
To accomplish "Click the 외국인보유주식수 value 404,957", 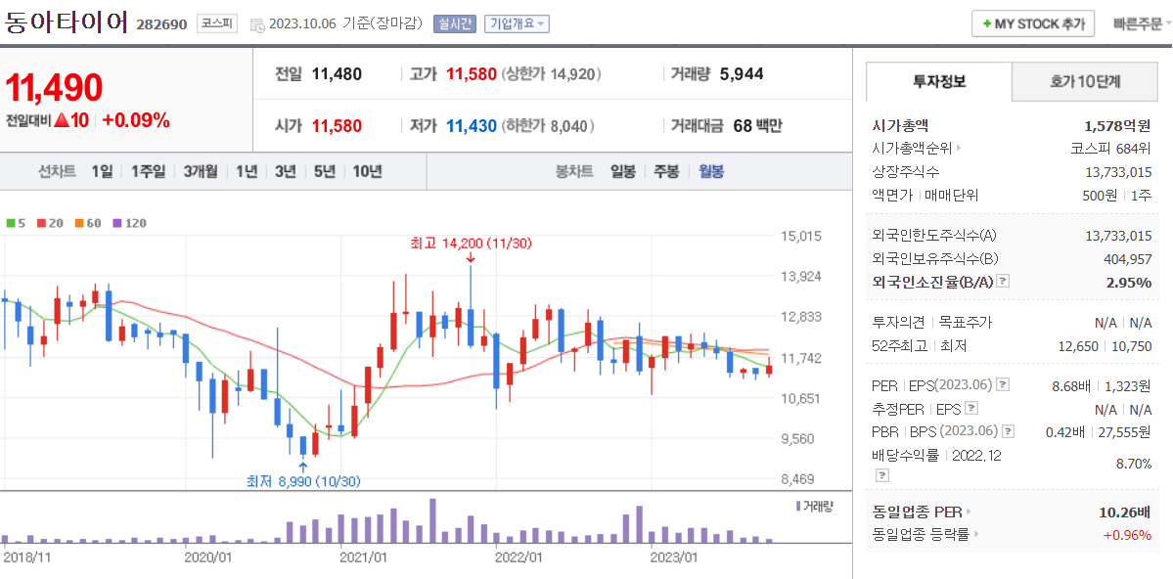I will [1128, 259].
